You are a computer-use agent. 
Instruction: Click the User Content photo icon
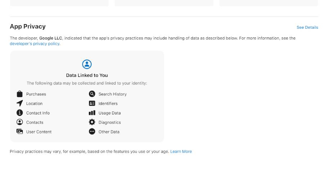[20, 132]
